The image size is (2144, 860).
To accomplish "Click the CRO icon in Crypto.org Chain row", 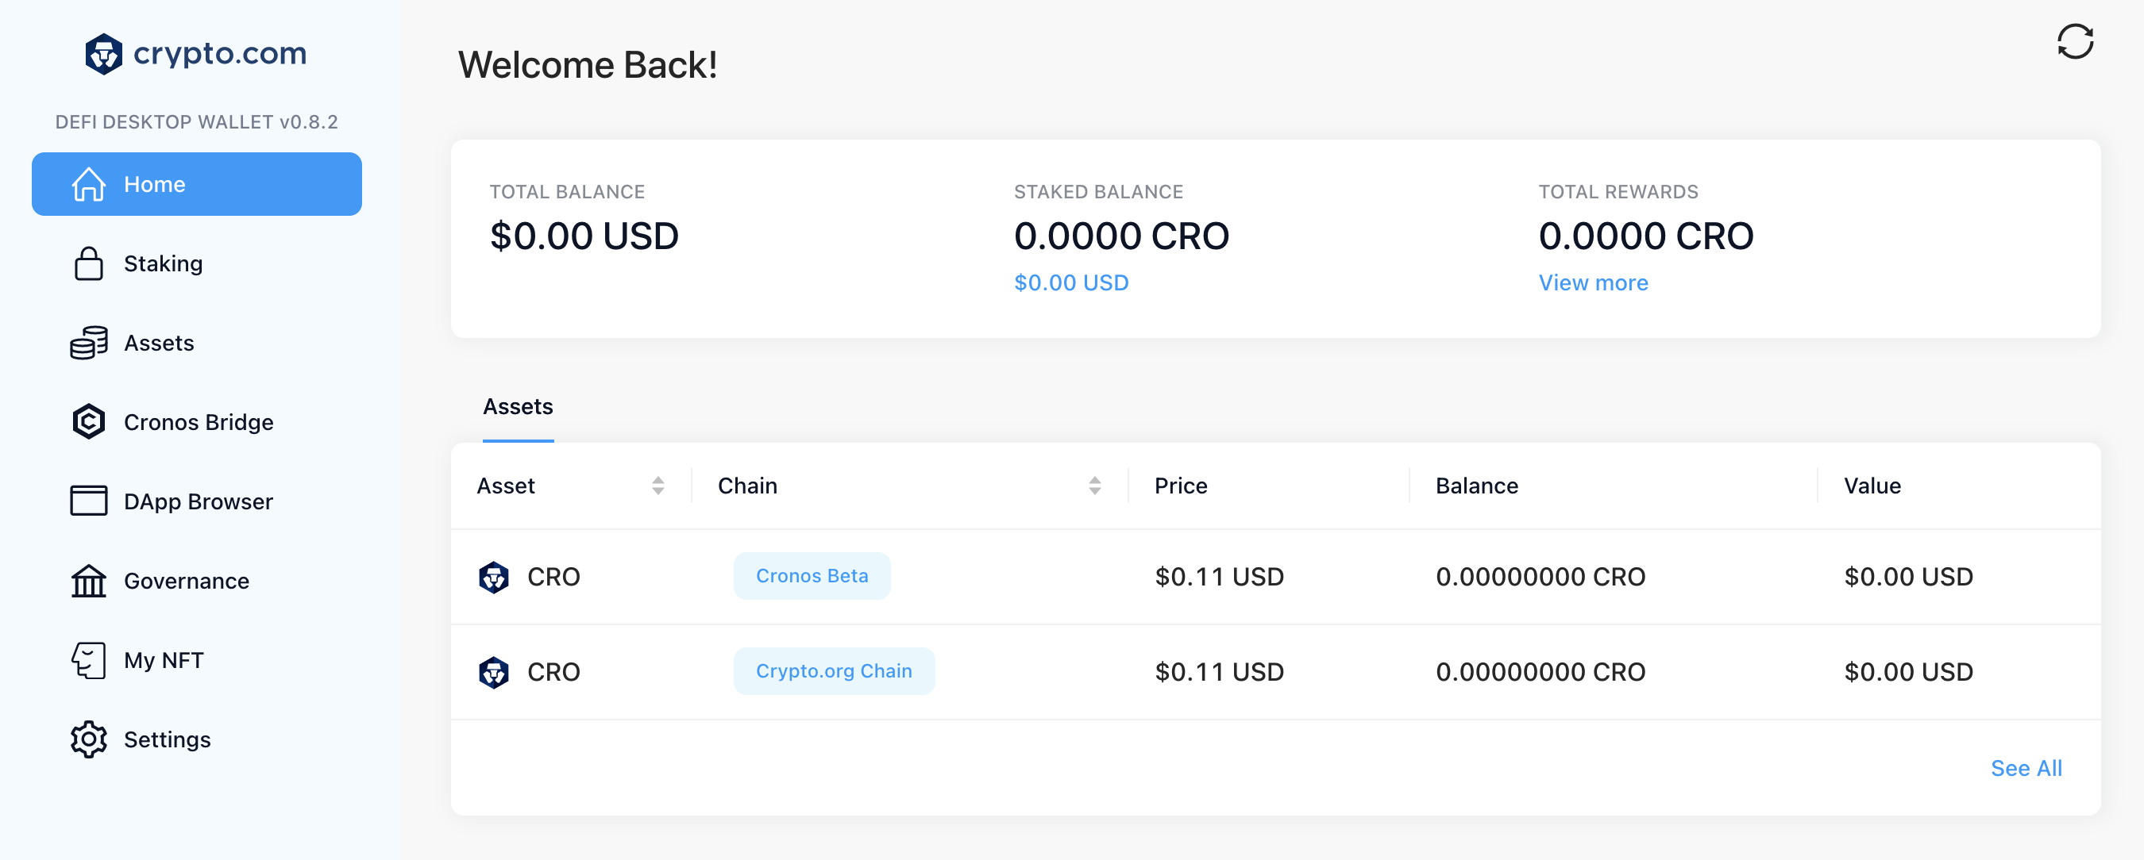I will 494,672.
